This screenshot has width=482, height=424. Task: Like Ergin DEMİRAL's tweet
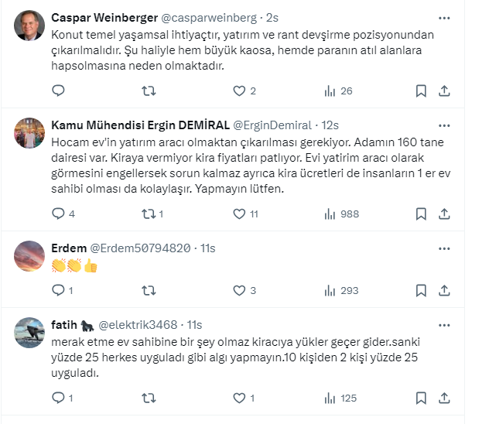coord(239,214)
